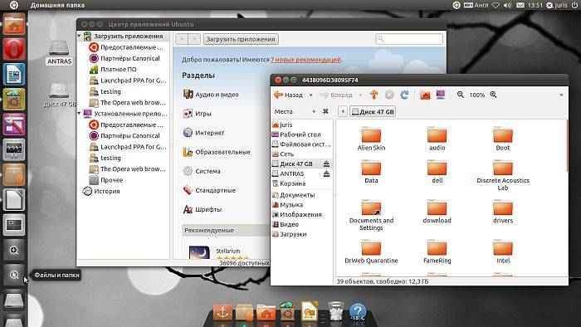Open session power menu in top panel
This screenshot has height=327, width=581.
click(x=574, y=5)
